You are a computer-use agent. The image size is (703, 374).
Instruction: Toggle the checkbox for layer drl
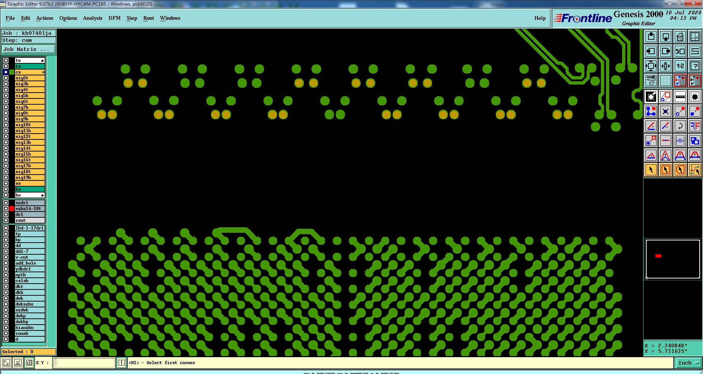(x=6, y=214)
